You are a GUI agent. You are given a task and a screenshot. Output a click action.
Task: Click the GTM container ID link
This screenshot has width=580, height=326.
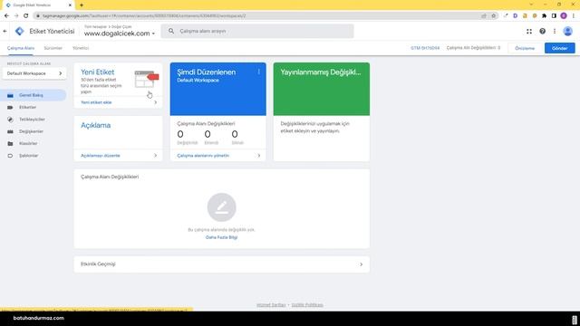coord(425,48)
